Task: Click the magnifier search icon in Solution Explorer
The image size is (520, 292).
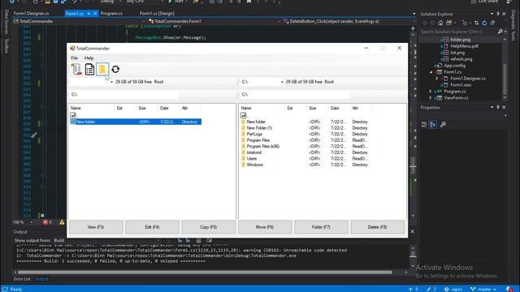Action: pos(500,32)
